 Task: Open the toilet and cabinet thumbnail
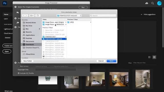71,82
